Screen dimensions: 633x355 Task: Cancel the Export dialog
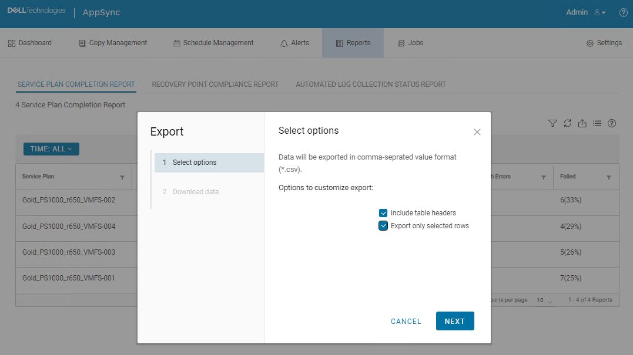(406, 321)
